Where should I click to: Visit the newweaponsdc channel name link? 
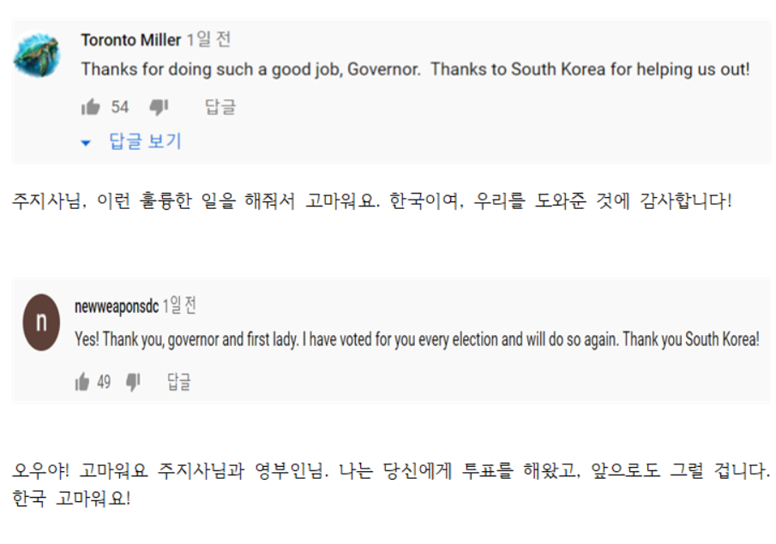(x=116, y=306)
